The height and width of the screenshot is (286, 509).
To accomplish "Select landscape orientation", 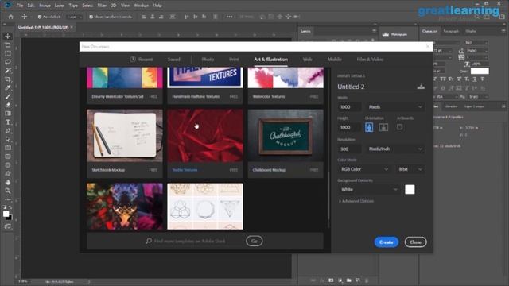I will click(x=383, y=127).
